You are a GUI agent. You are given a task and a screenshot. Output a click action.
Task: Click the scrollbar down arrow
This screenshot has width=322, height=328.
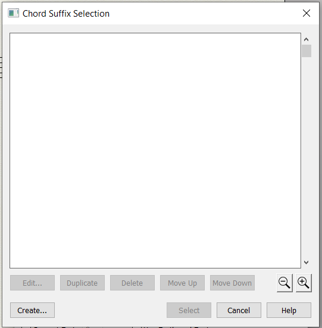(307, 263)
